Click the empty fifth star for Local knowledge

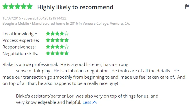[x=66, y=34]
